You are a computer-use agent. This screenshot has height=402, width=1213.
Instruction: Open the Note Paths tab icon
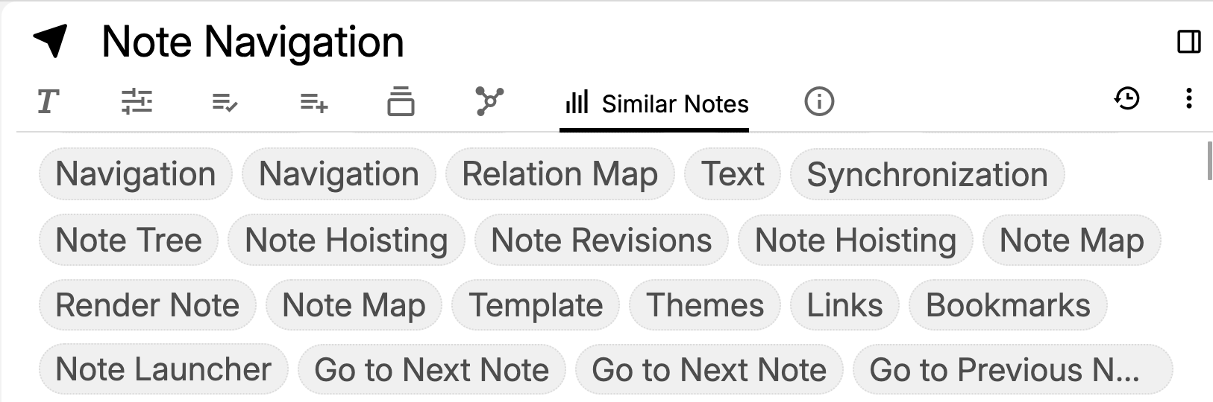point(401,101)
